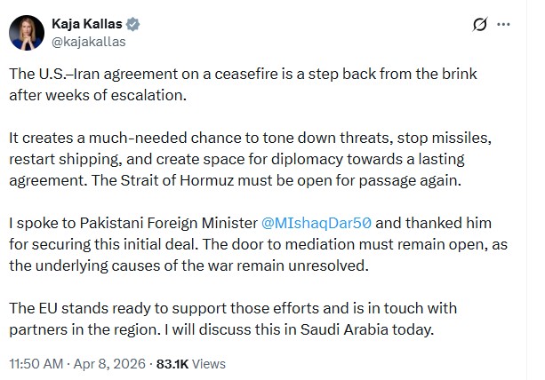Click the Grok icon on the post
The height and width of the screenshot is (380, 545).
pyautogui.click(x=481, y=23)
